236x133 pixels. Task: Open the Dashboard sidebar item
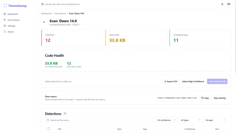tap(13, 14)
